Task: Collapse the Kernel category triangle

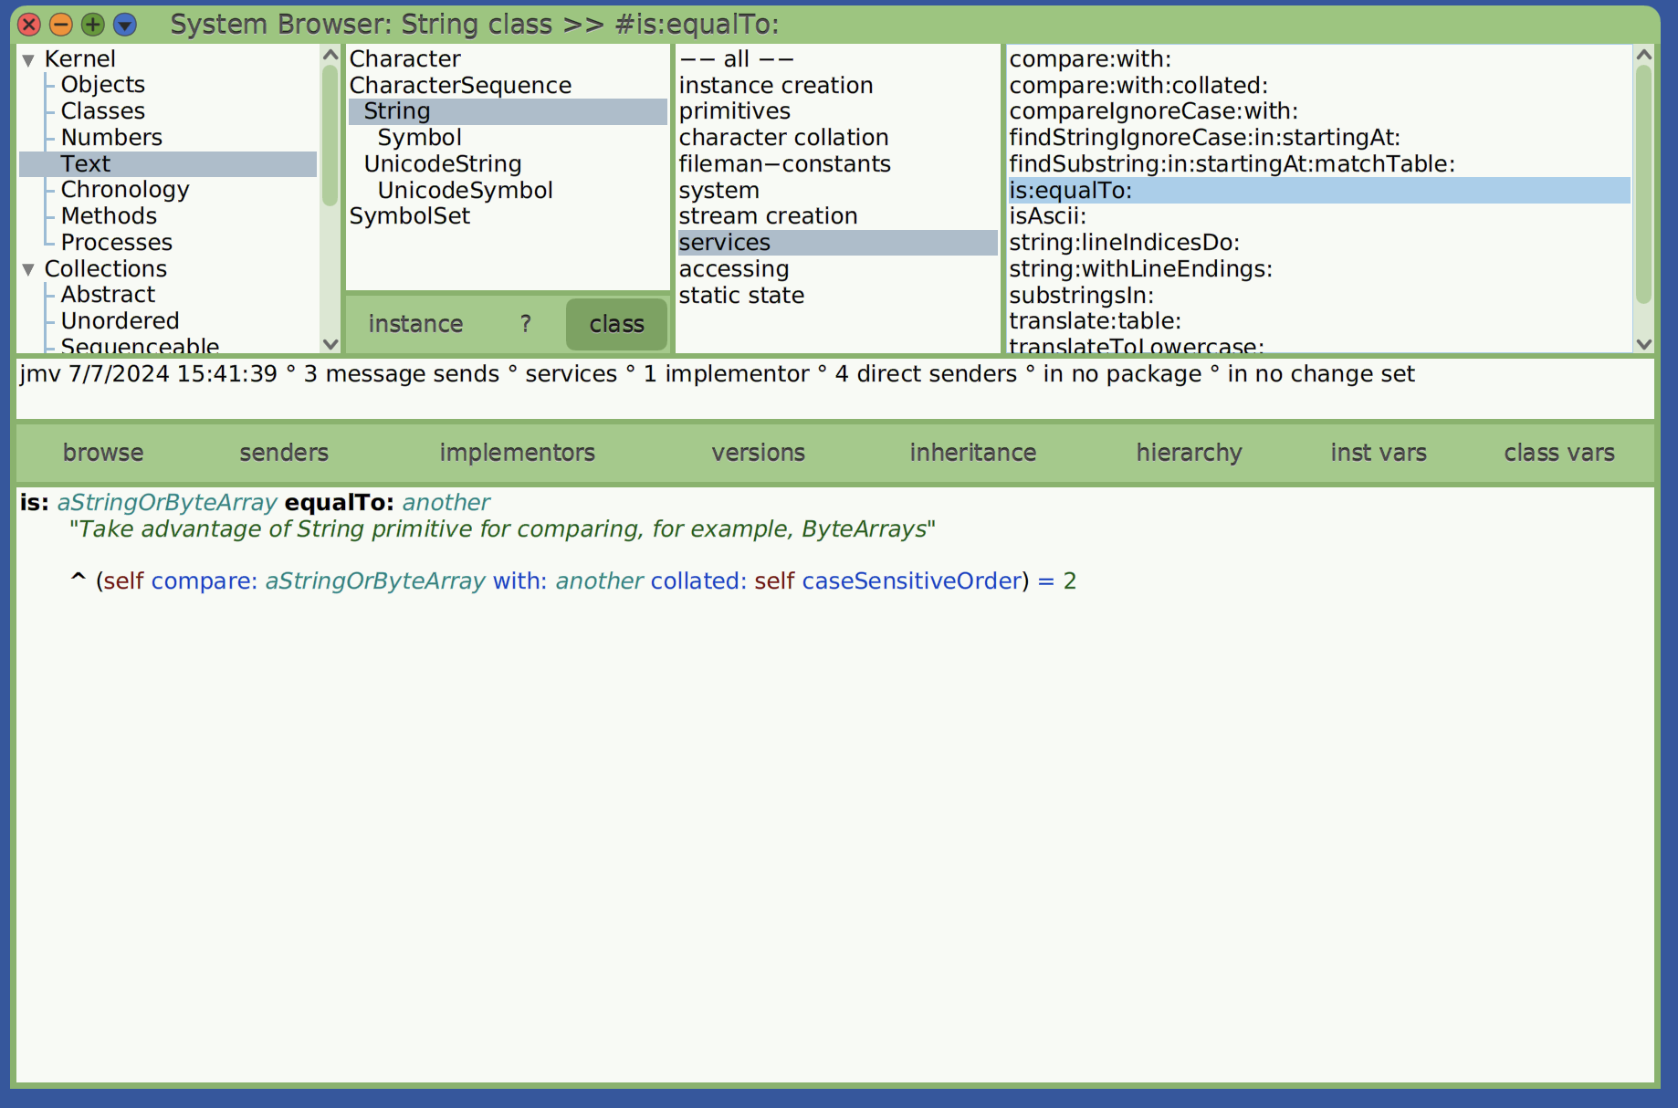Action: click(x=28, y=58)
